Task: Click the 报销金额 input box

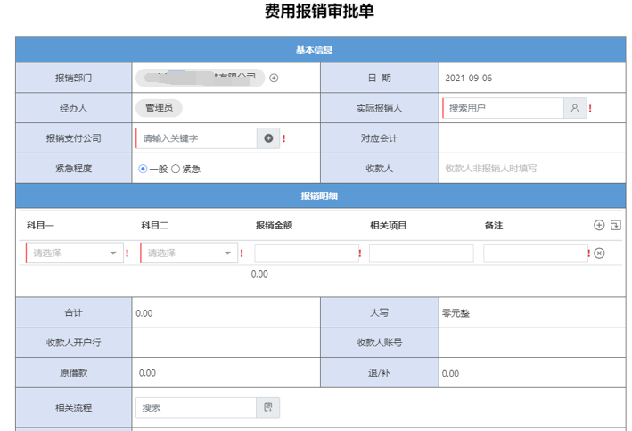Action: 307,253
